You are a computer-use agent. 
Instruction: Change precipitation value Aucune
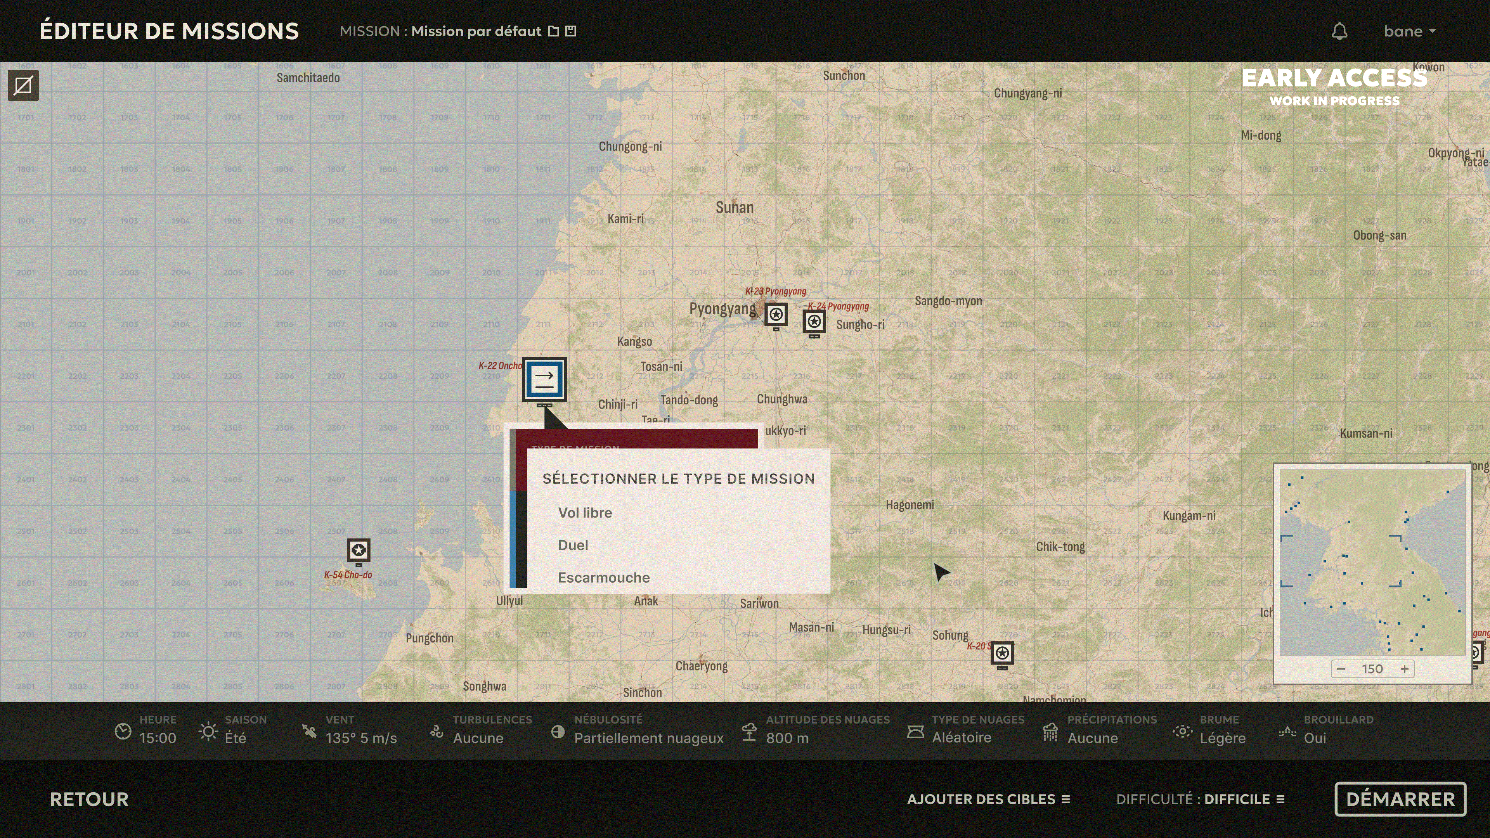click(1093, 739)
